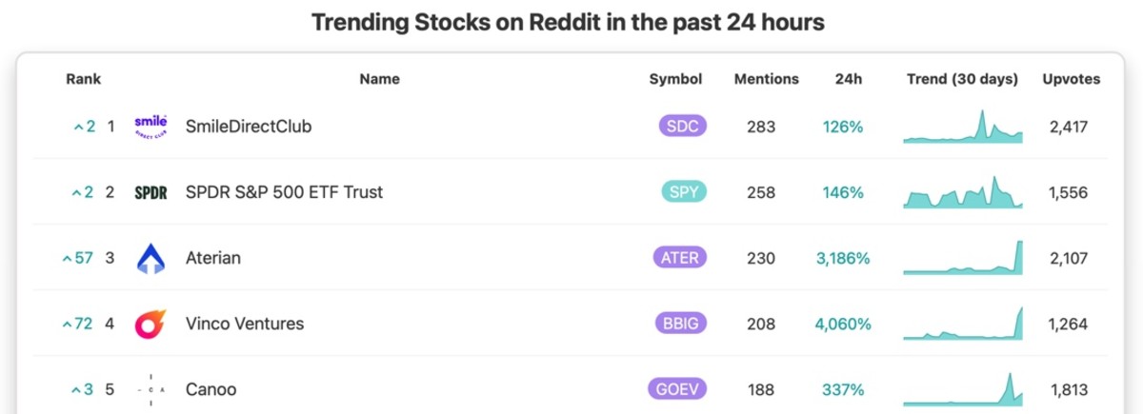Open the SPDR S&P 500 ETF Trust link

(284, 192)
